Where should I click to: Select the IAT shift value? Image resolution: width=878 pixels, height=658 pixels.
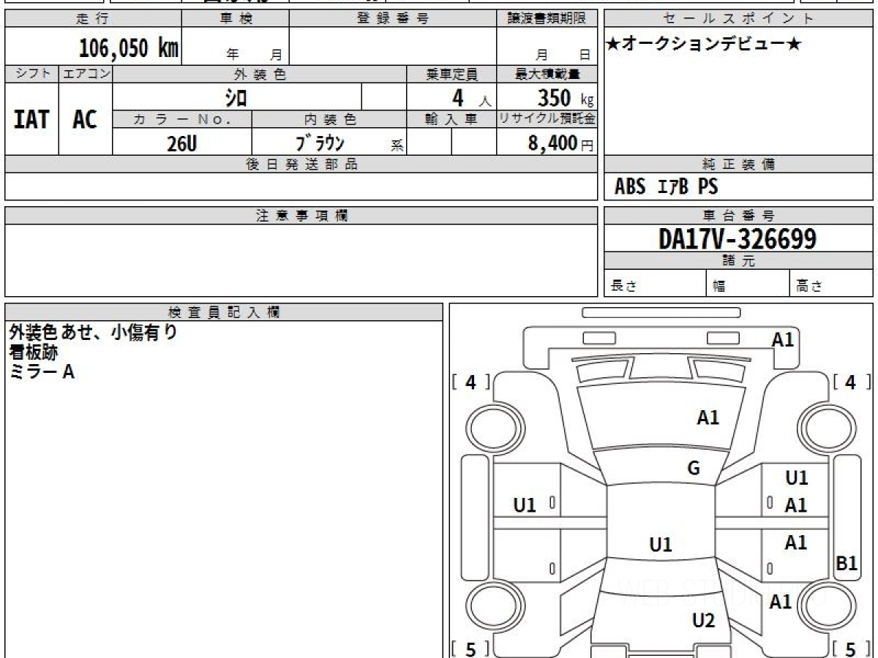(x=31, y=119)
